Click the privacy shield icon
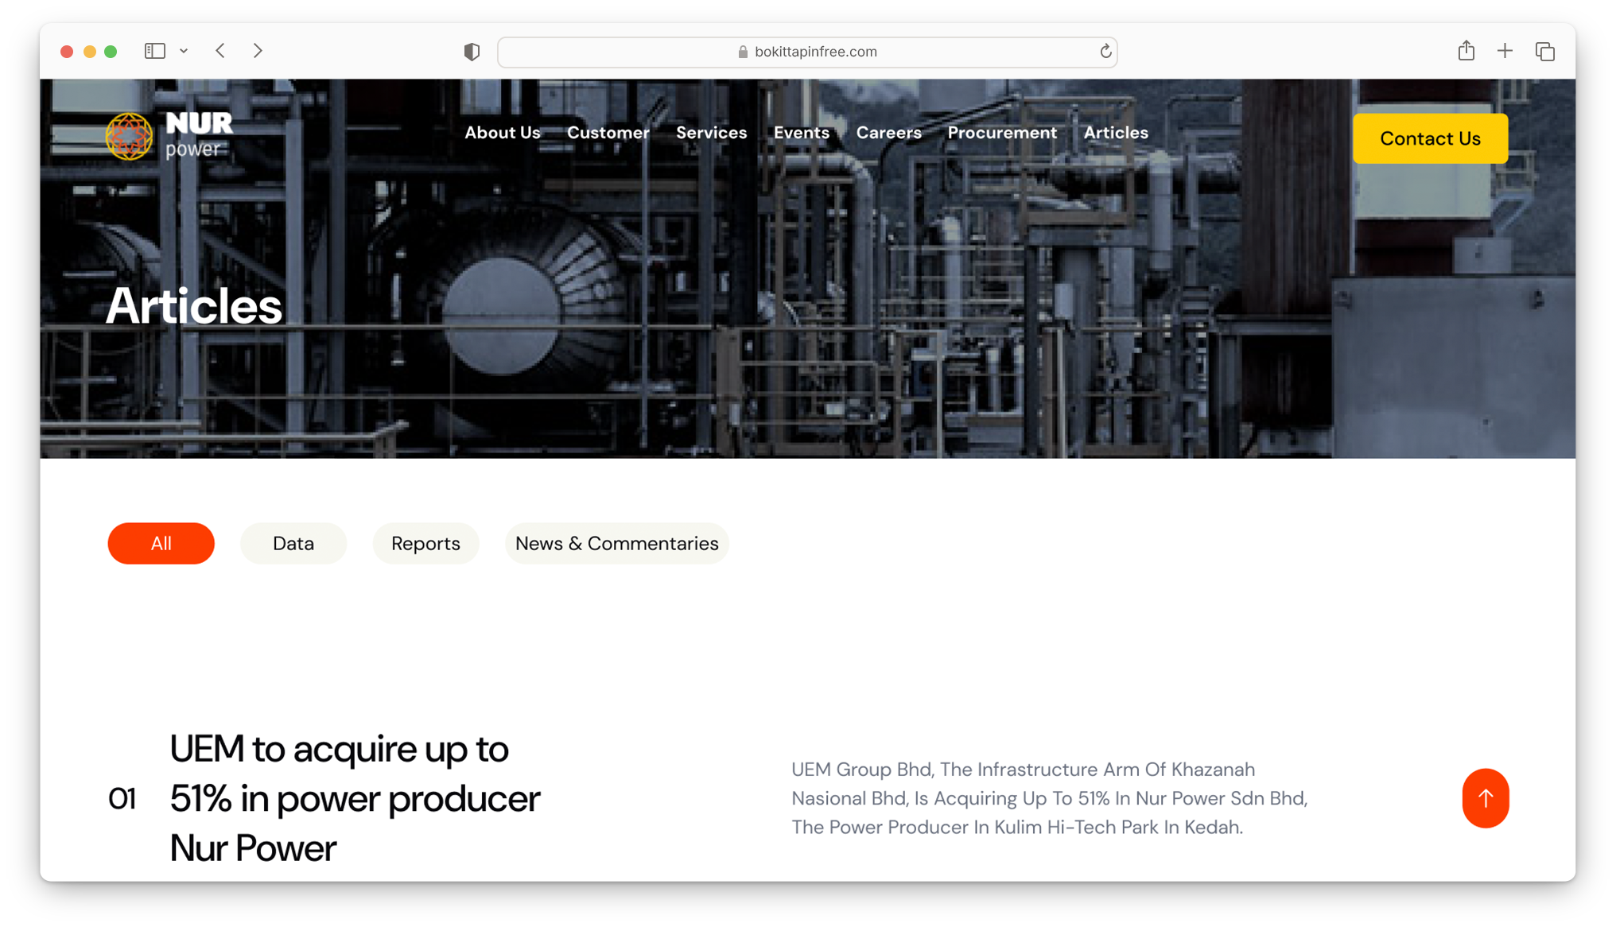1616x927 pixels. coord(472,52)
